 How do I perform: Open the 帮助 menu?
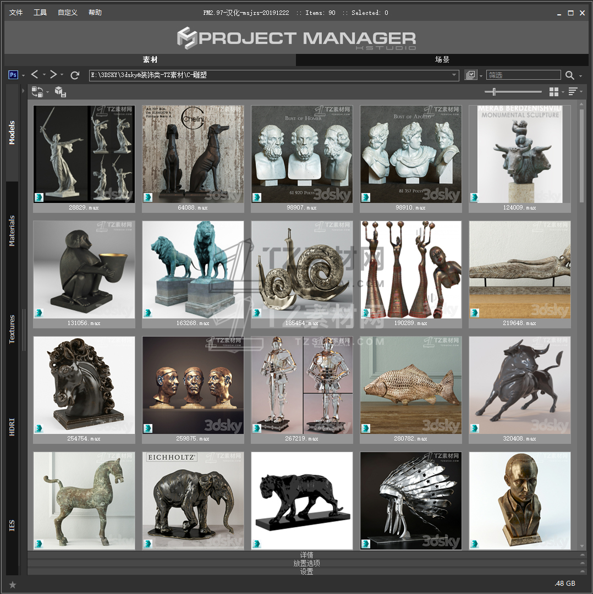[x=95, y=13]
